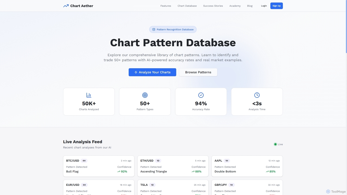Viewport: 347px width, 195px height.
Task: Open the Features nav item
Action: click(x=166, y=6)
